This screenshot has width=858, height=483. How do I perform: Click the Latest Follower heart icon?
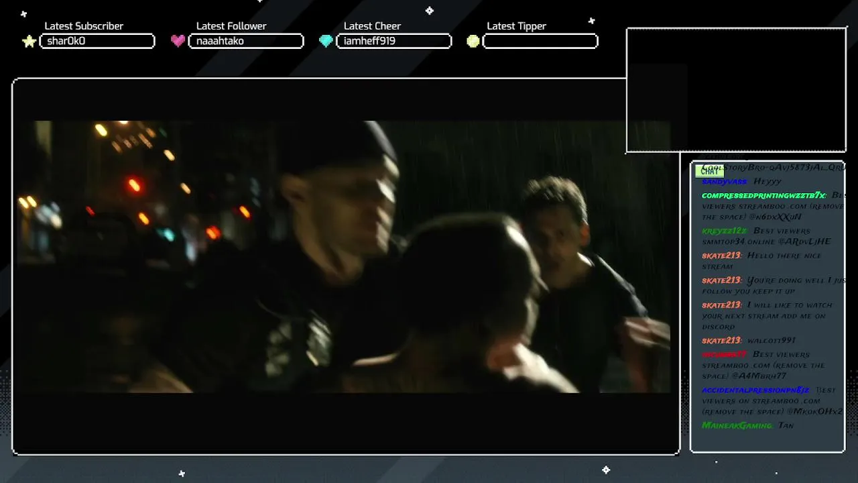pos(178,41)
